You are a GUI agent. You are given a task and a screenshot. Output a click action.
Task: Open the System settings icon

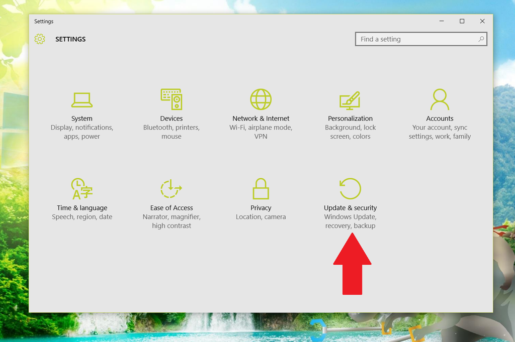pos(82,99)
